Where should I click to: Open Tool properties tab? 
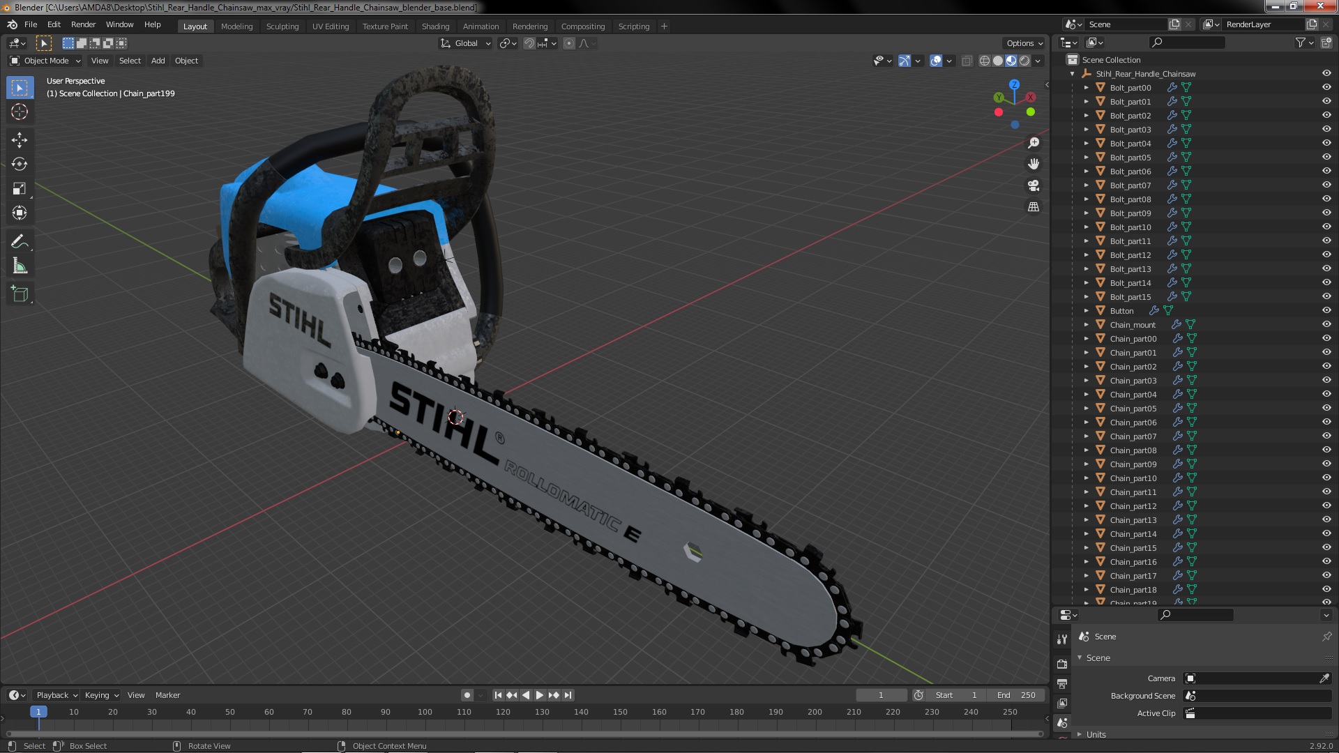1062,639
